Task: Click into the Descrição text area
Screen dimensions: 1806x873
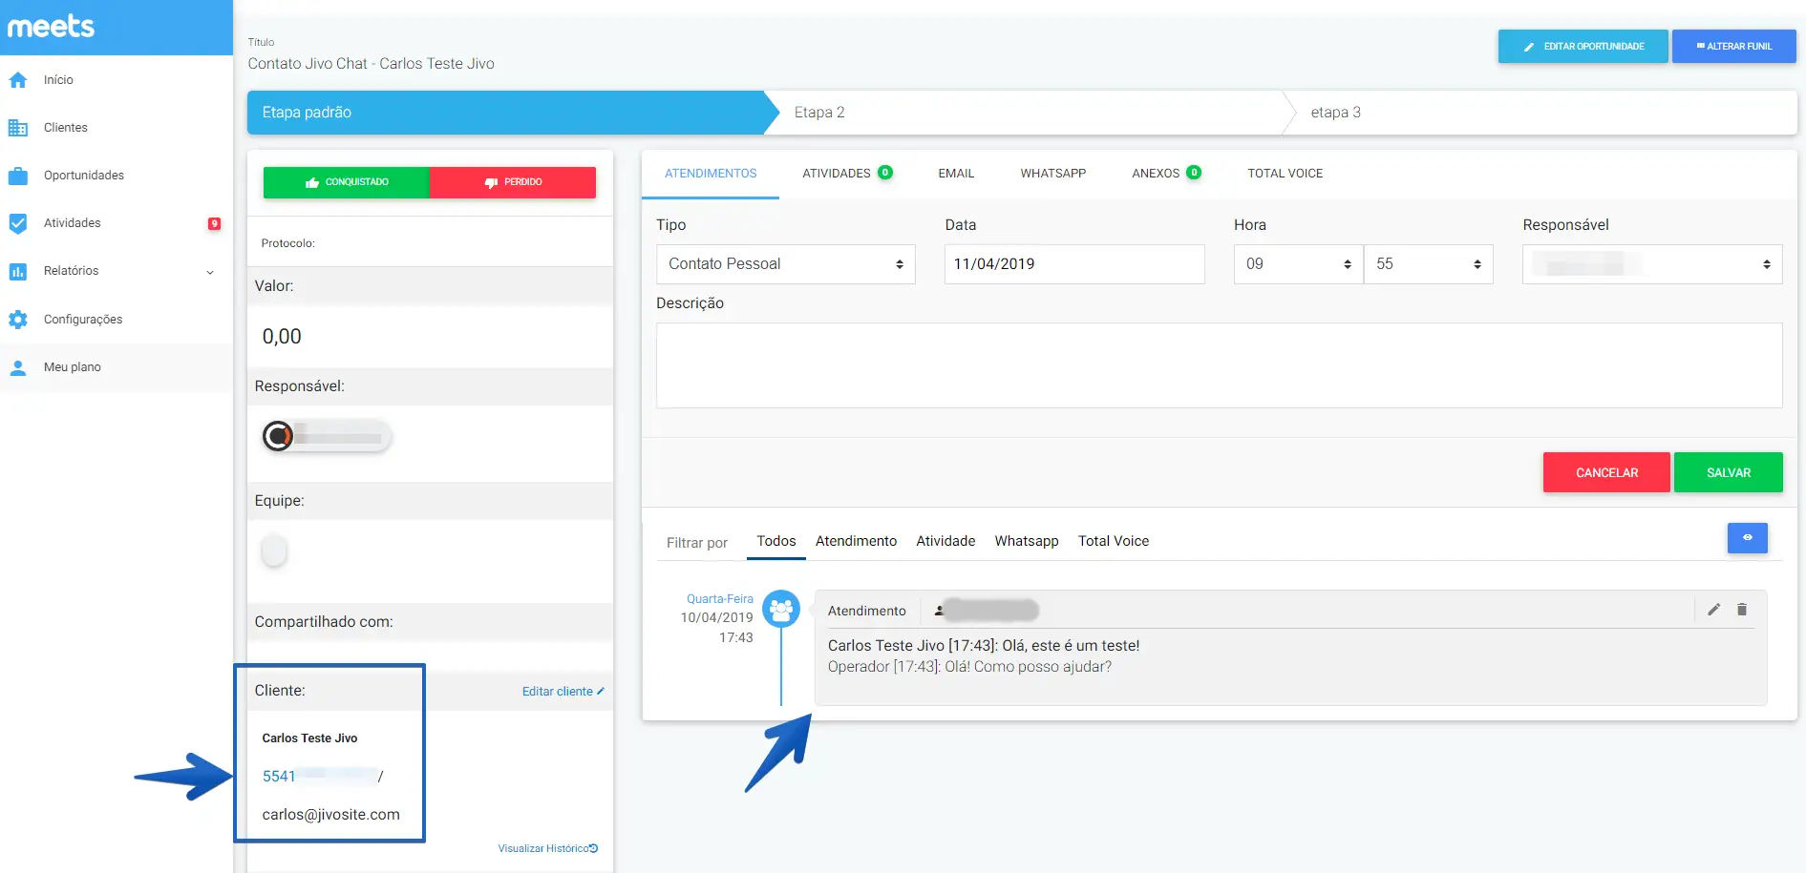Action: tap(1219, 365)
